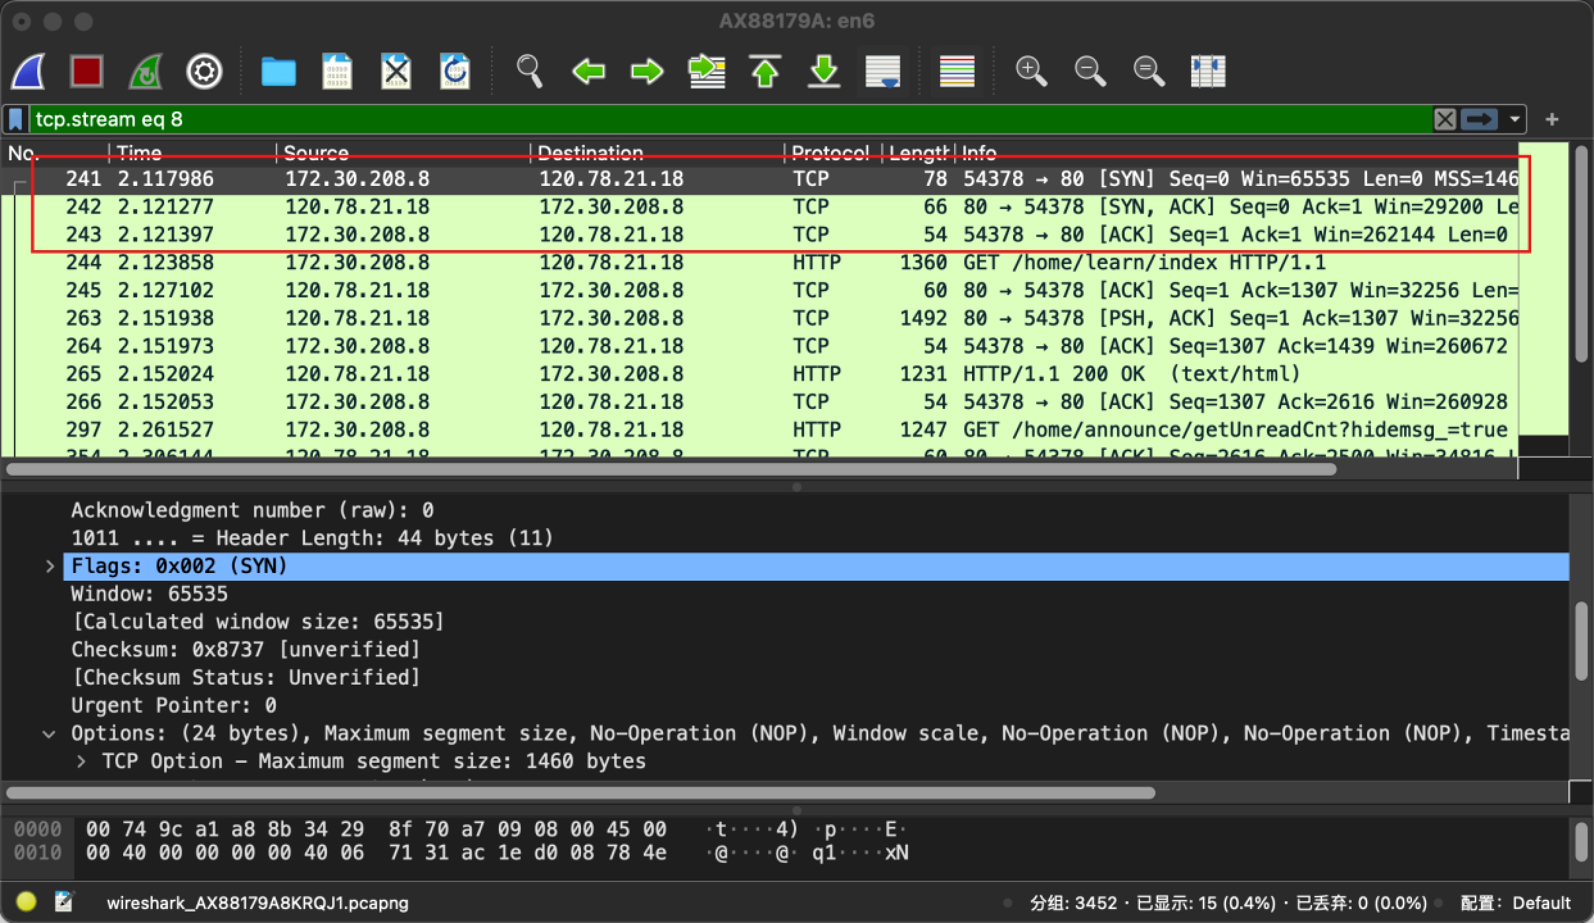Expand the Flags: 0x002 (SYN) tree

[50, 567]
